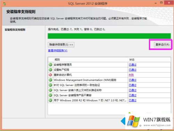This screenshot has height=131, width=174.
Task: Open the 失败 status link for 重新启动计算机
Action: (131, 75)
